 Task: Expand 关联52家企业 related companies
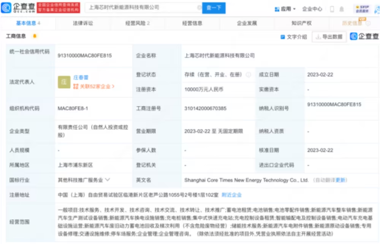coord(94,87)
